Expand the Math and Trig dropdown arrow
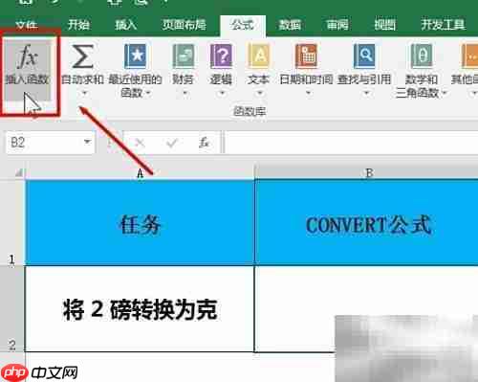Screen dimensions: 478x382 (x=445, y=93)
